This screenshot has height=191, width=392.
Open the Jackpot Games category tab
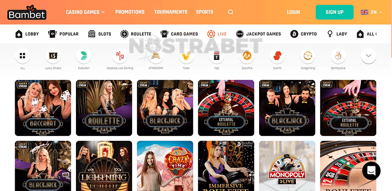click(x=258, y=34)
